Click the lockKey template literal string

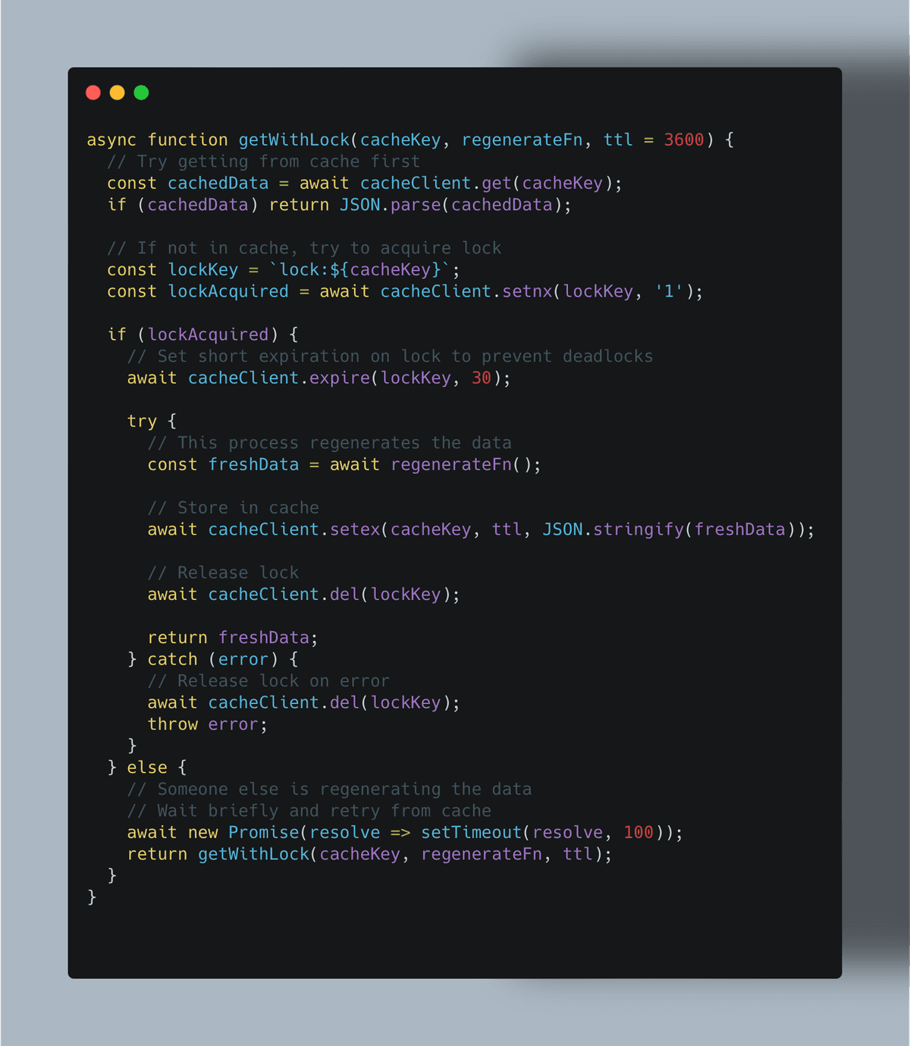point(362,269)
